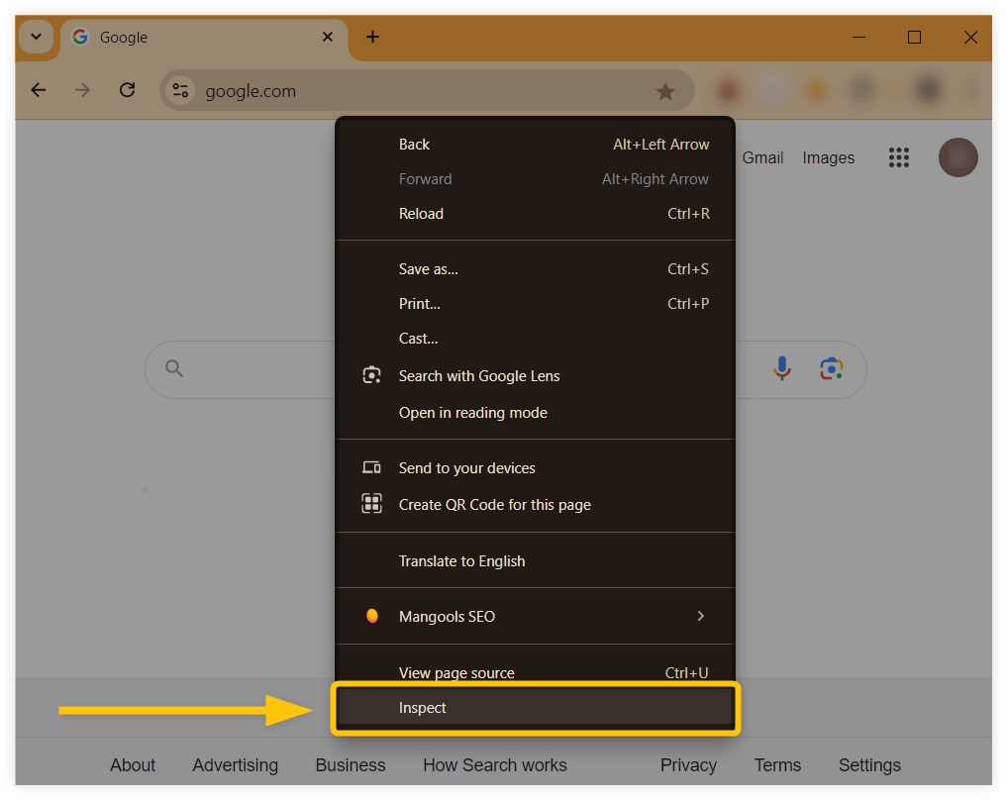Reload the page using toolbar icon
The width and height of the screenshot is (1007, 800).
pos(127,90)
